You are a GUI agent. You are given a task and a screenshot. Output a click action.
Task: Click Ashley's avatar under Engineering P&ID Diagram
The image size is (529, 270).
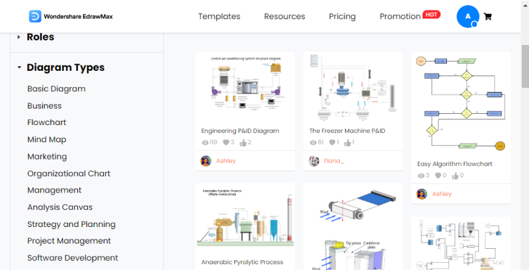click(x=206, y=161)
